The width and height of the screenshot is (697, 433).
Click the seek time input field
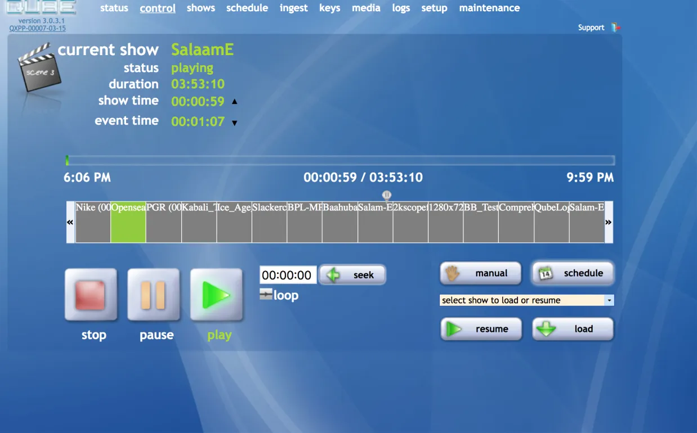point(288,275)
